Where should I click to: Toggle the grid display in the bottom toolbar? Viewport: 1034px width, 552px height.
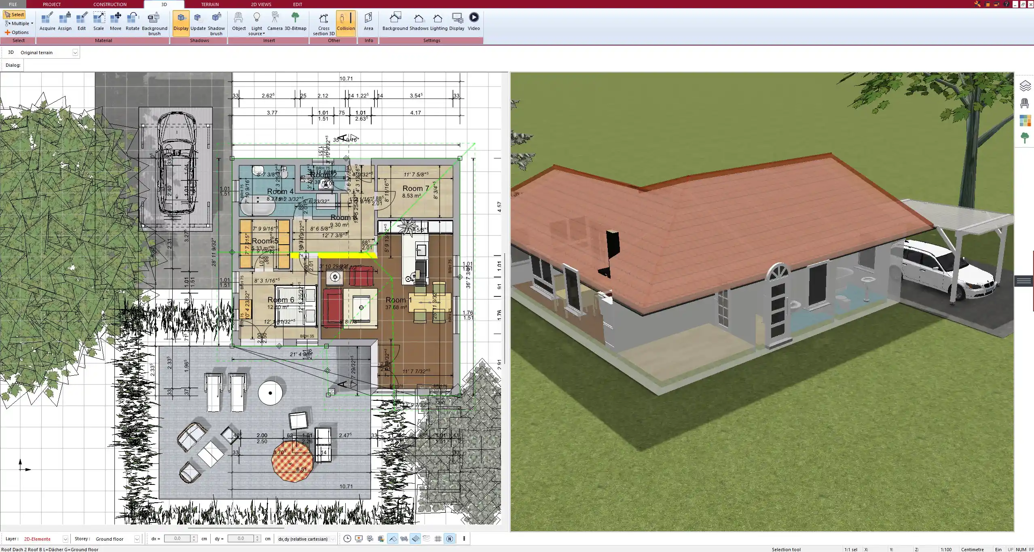(x=438, y=539)
